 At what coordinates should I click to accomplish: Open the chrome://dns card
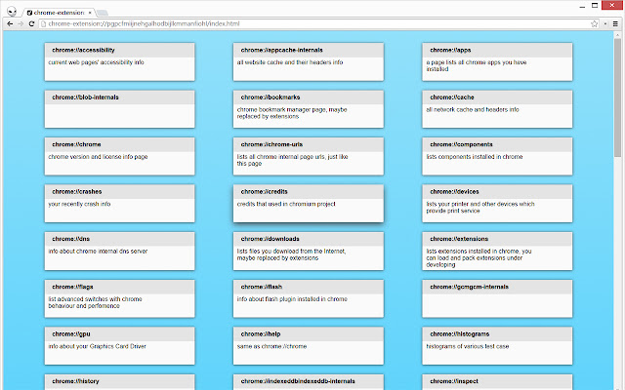pos(119,252)
